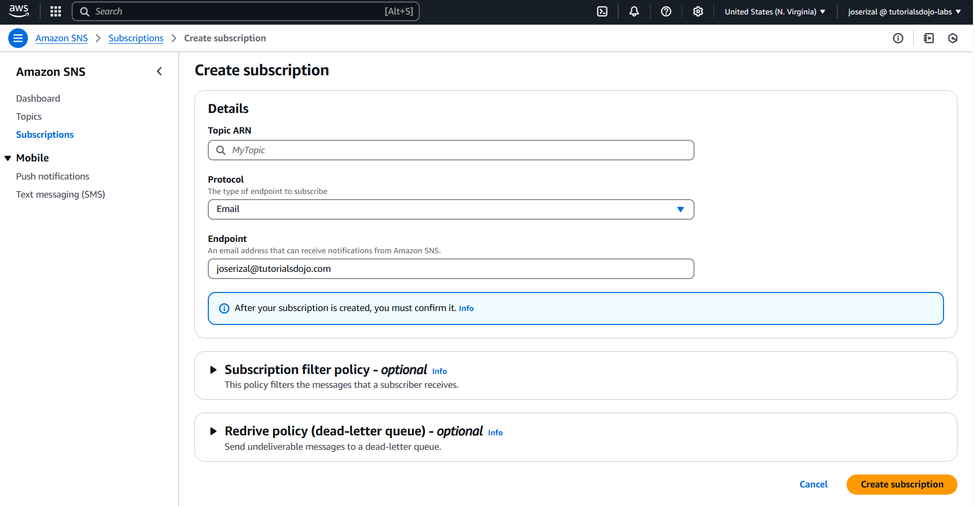Cancel the subscription creation
The width and height of the screenshot is (975, 506).
point(813,484)
